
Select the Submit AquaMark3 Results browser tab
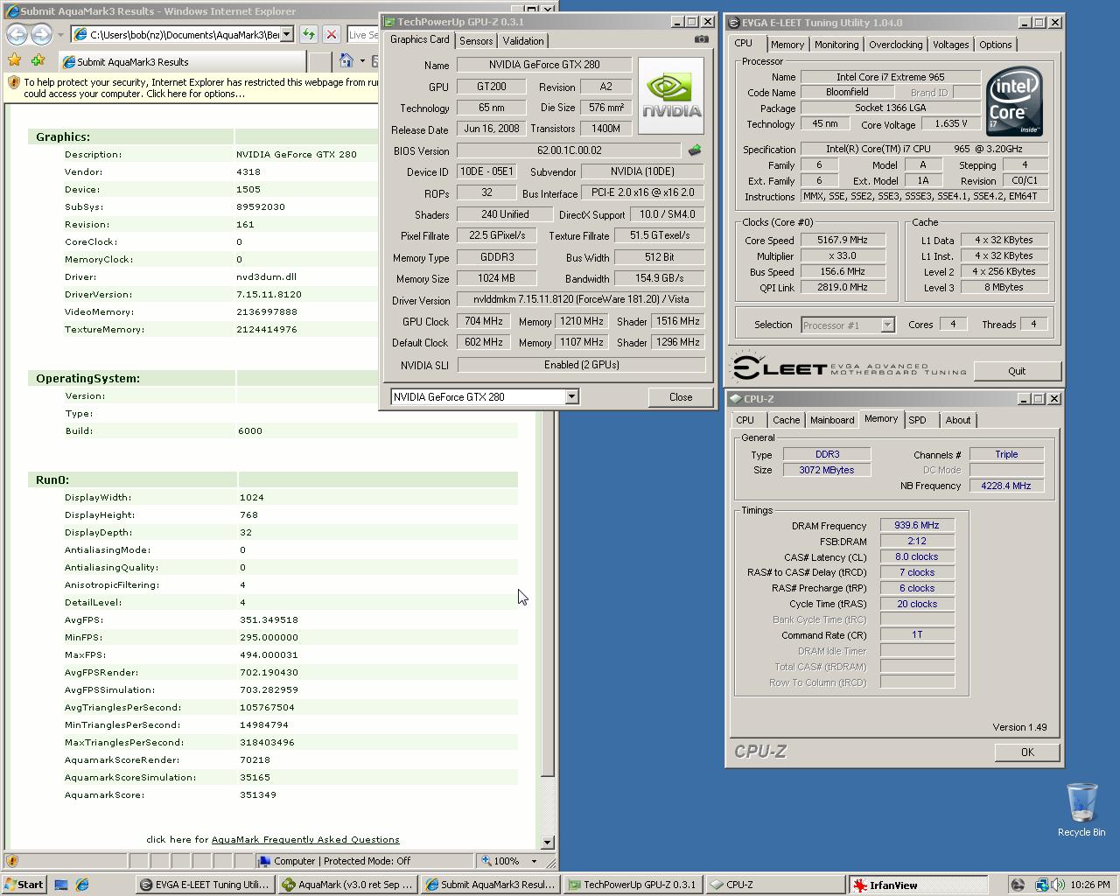[182, 61]
